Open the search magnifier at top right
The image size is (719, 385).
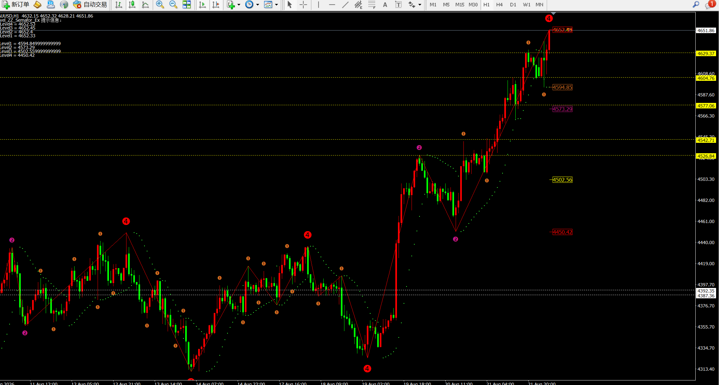click(696, 5)
